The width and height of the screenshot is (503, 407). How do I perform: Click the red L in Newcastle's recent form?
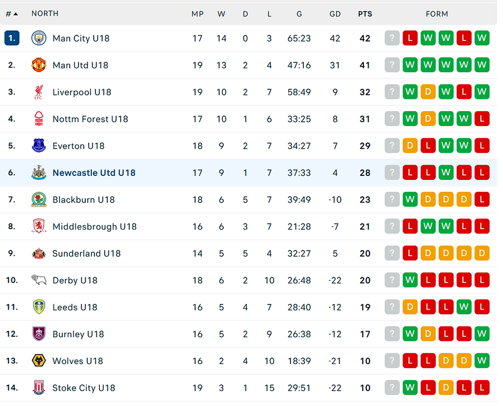coord(410,172)
